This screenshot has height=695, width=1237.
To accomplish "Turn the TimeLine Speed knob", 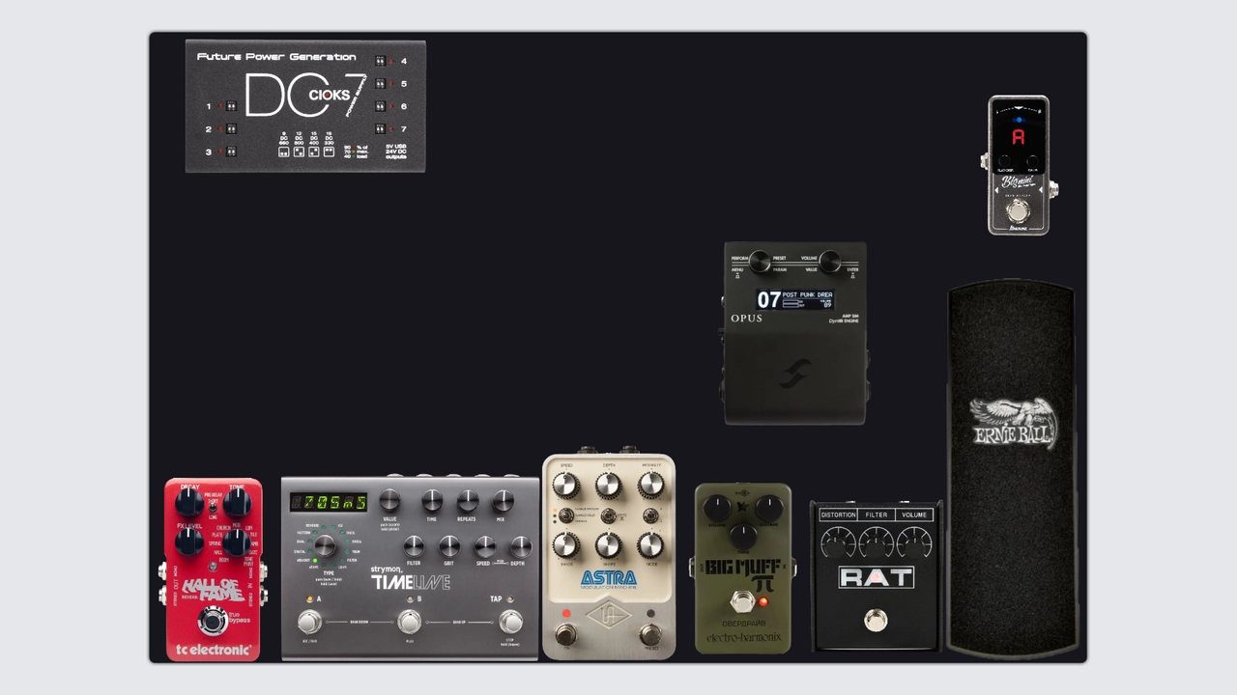I will click(485, 545).
